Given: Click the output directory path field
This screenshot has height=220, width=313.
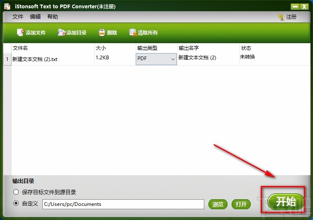Looking at the screenshot, I should (123, 204).
